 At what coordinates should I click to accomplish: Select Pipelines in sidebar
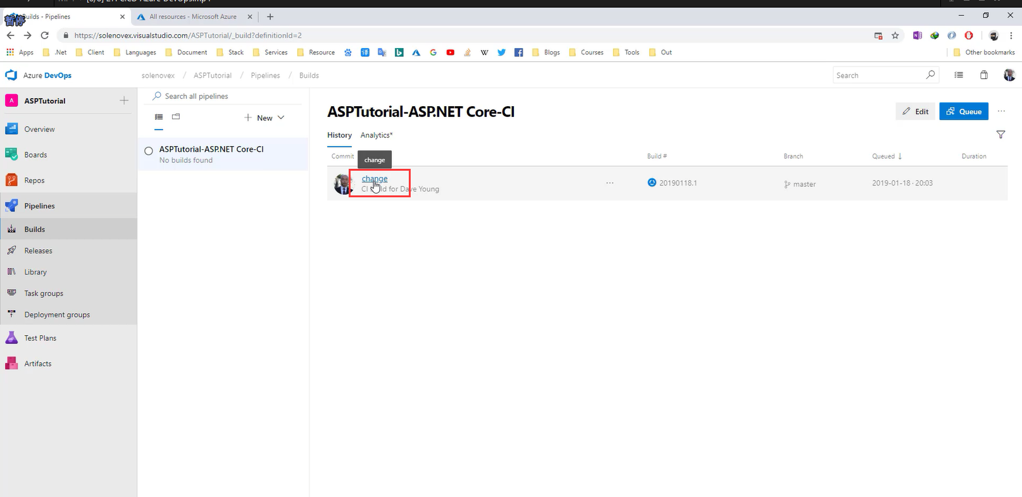[39, 206]
